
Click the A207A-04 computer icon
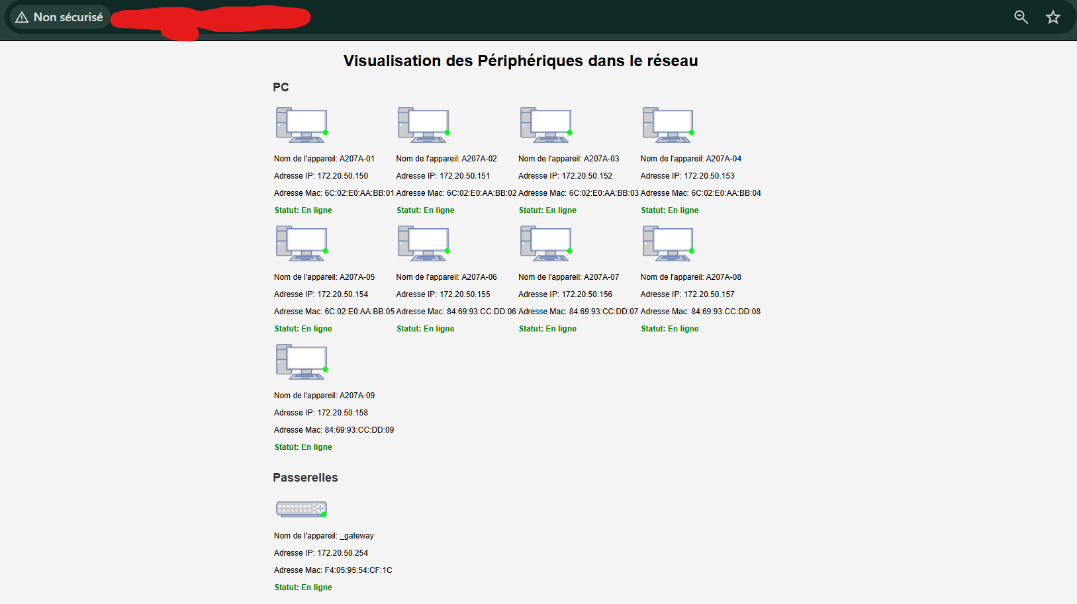669,125
